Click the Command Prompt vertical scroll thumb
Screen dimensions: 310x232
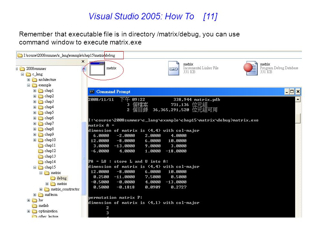[x=298, y=118]
